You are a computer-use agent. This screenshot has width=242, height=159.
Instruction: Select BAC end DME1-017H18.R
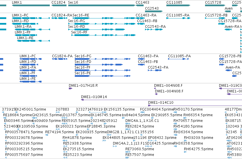tap(83, 86)
